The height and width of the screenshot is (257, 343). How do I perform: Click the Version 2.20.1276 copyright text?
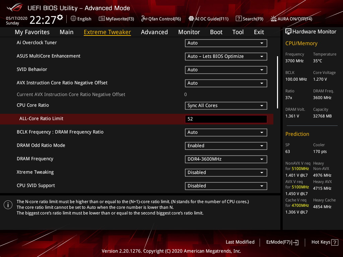pyautogui.click(x=171, y=251)
